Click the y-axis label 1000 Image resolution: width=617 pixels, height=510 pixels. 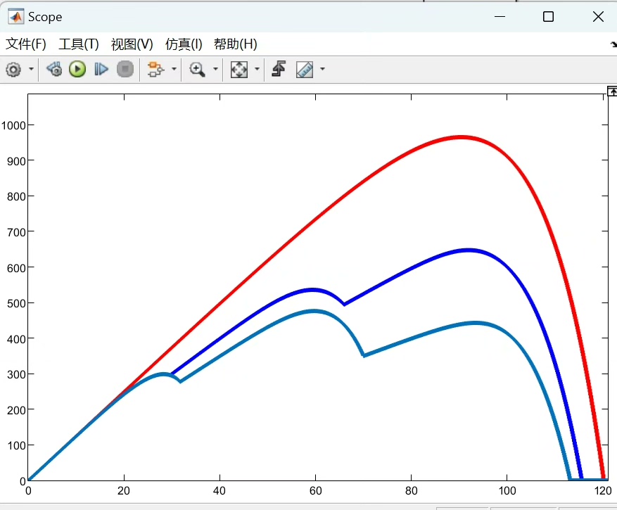pos(13,125)
